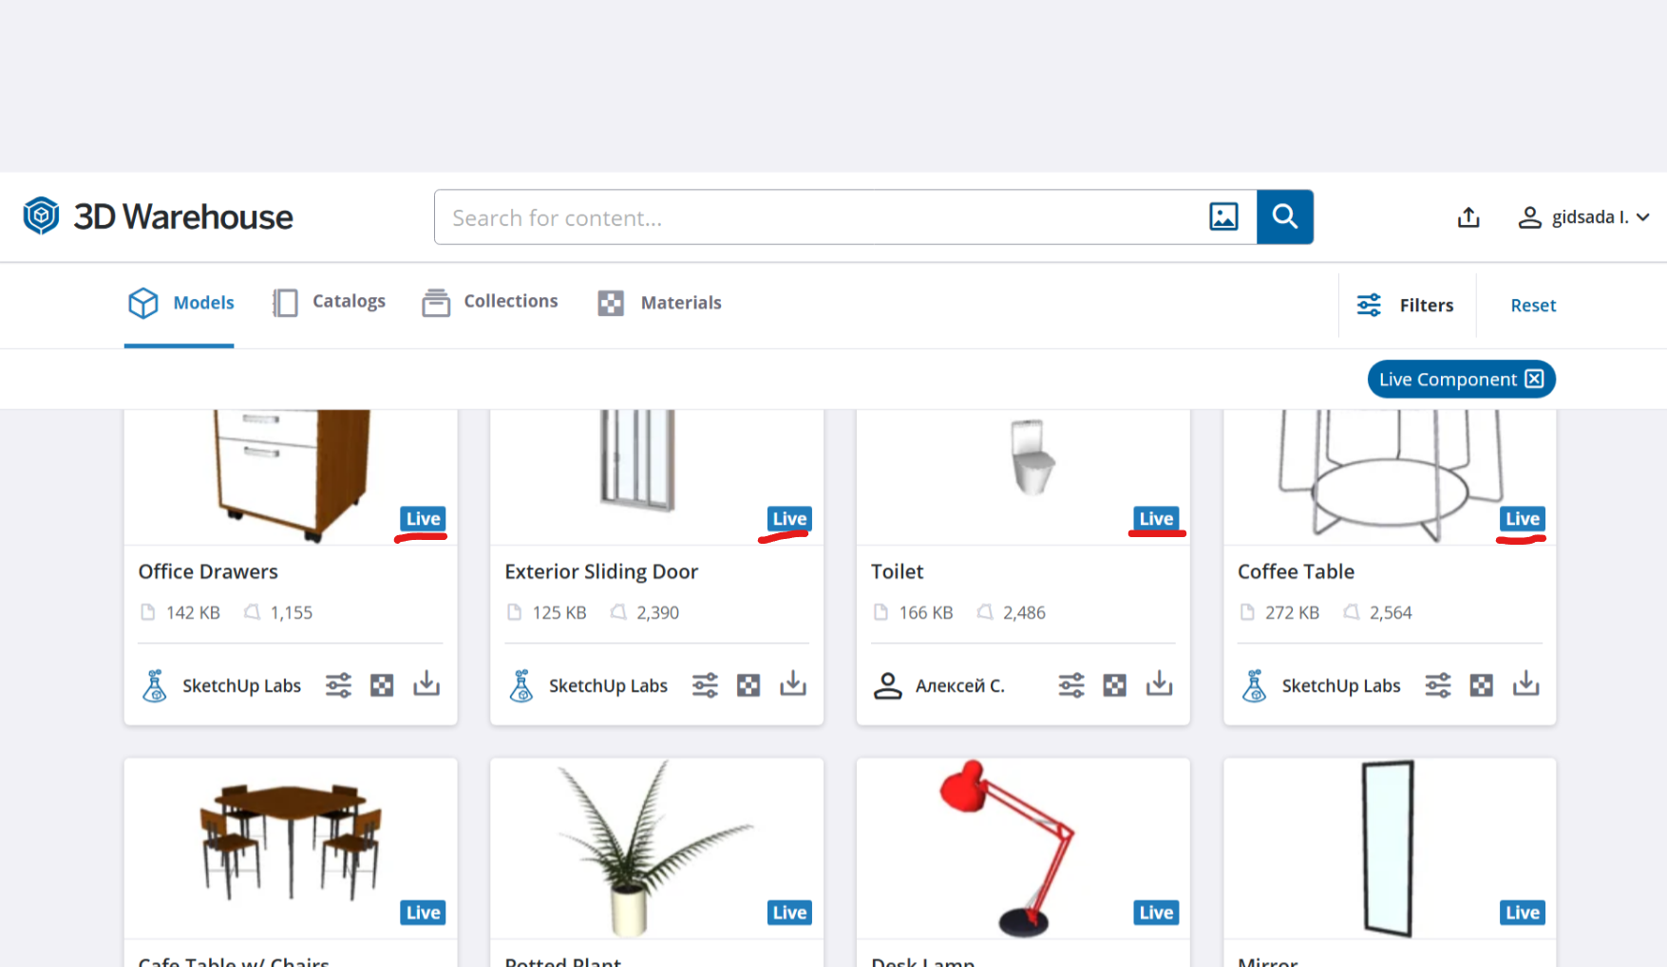Open materials icon on Toilet card

click(1114, 685)
